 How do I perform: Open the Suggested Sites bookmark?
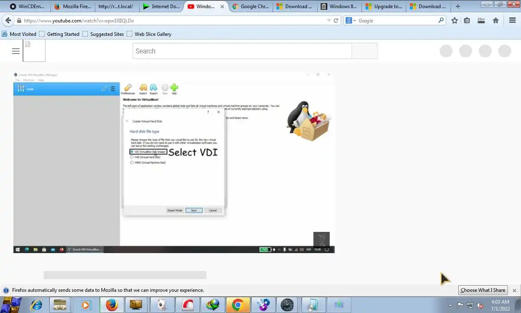(103, 34)
